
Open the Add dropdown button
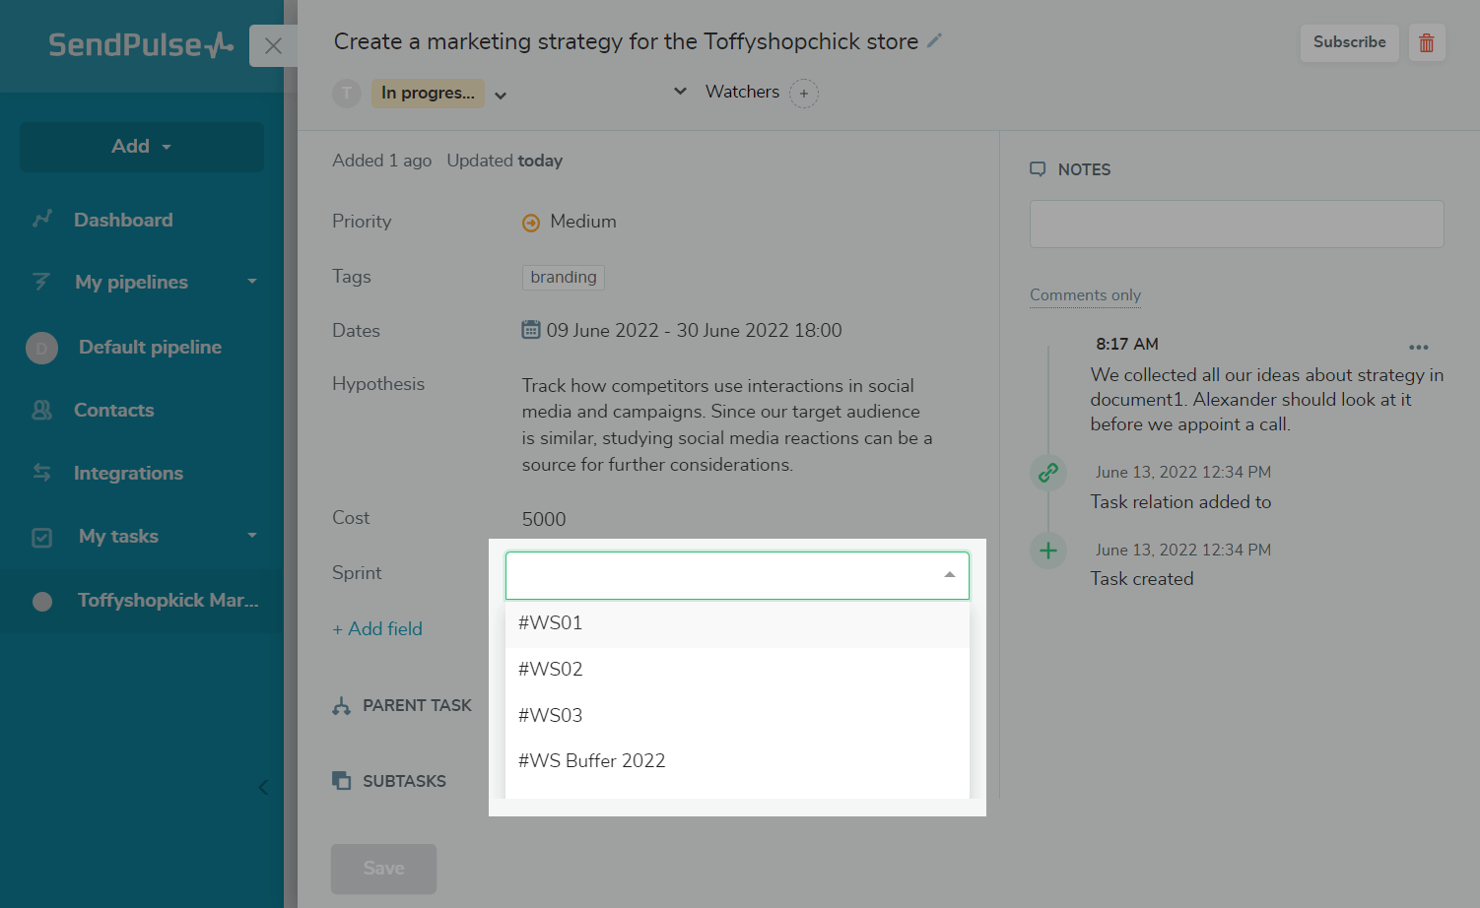(142, 147)
